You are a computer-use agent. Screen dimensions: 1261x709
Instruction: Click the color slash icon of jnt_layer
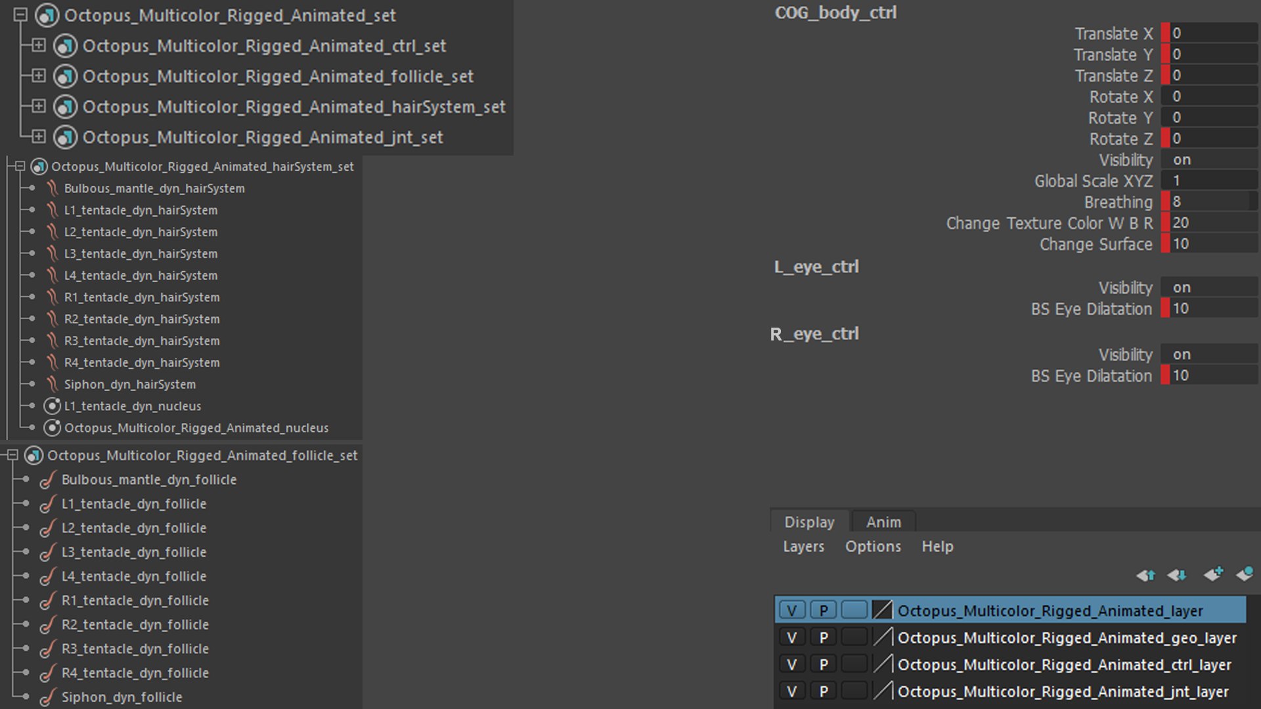[x=883, y=691]
